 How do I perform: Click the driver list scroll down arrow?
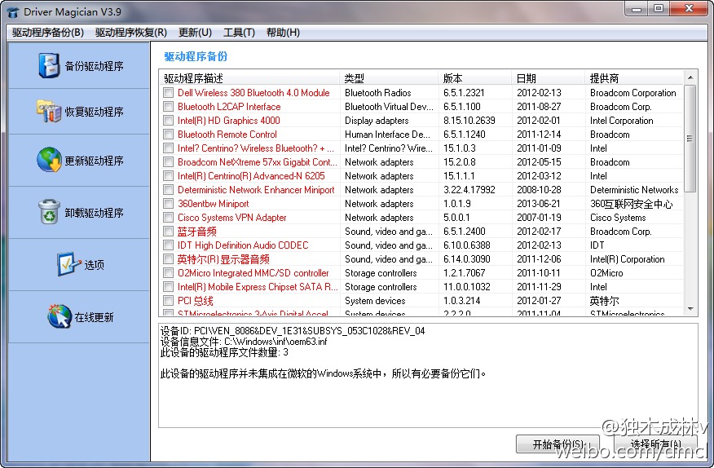point(690,309)
